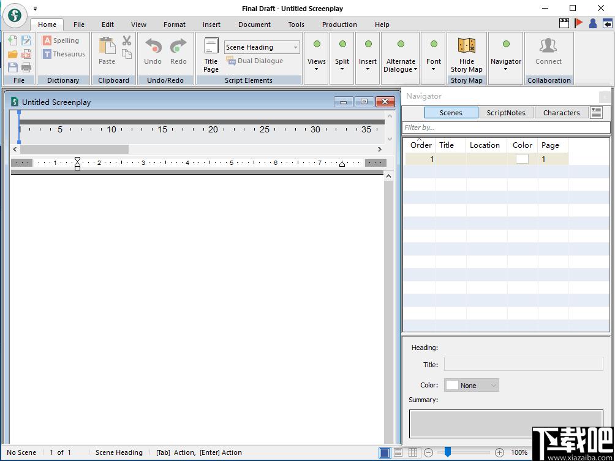Click the back-arrow window icon at top right
The width and height of the screenshot is (615, 461).
(x=607, y=23)
